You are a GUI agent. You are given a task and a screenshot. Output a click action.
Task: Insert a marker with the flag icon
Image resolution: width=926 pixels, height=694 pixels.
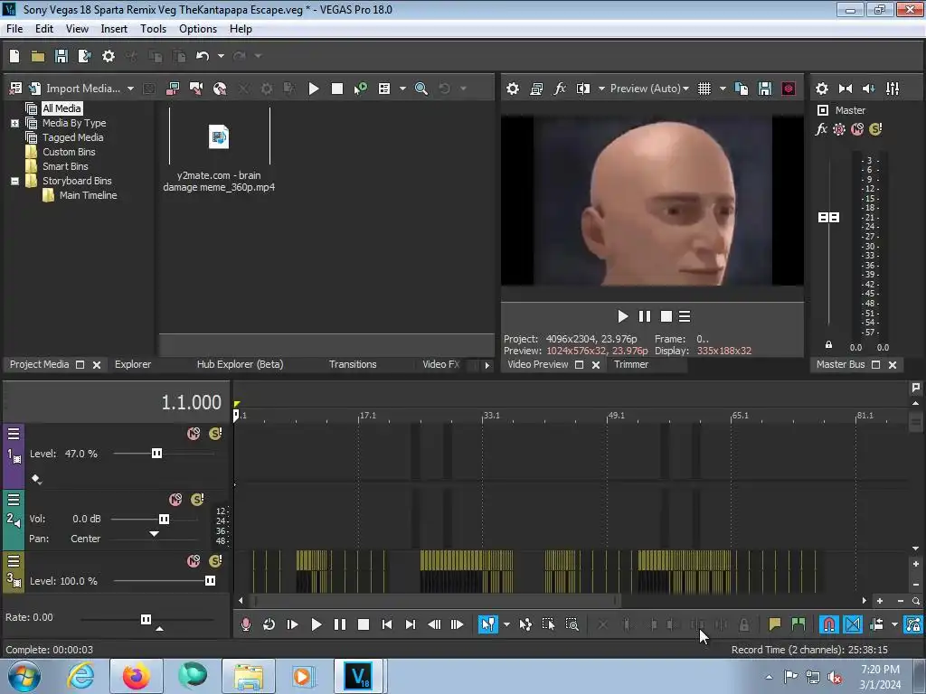[774, 624]
